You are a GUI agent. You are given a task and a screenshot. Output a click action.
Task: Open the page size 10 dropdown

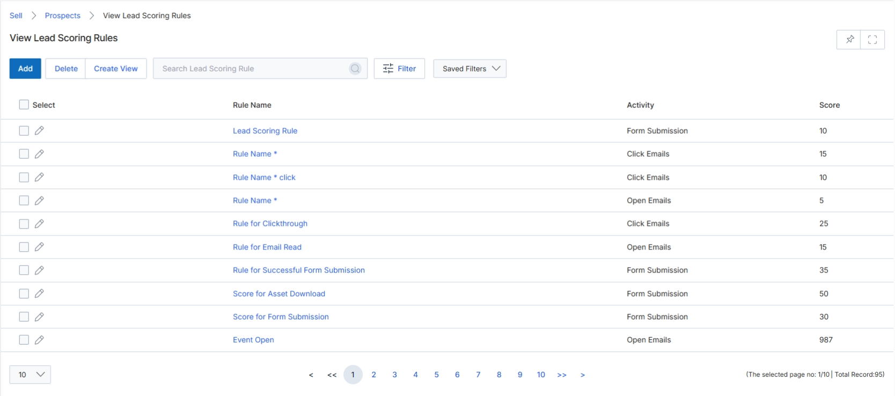pos(30,375)
